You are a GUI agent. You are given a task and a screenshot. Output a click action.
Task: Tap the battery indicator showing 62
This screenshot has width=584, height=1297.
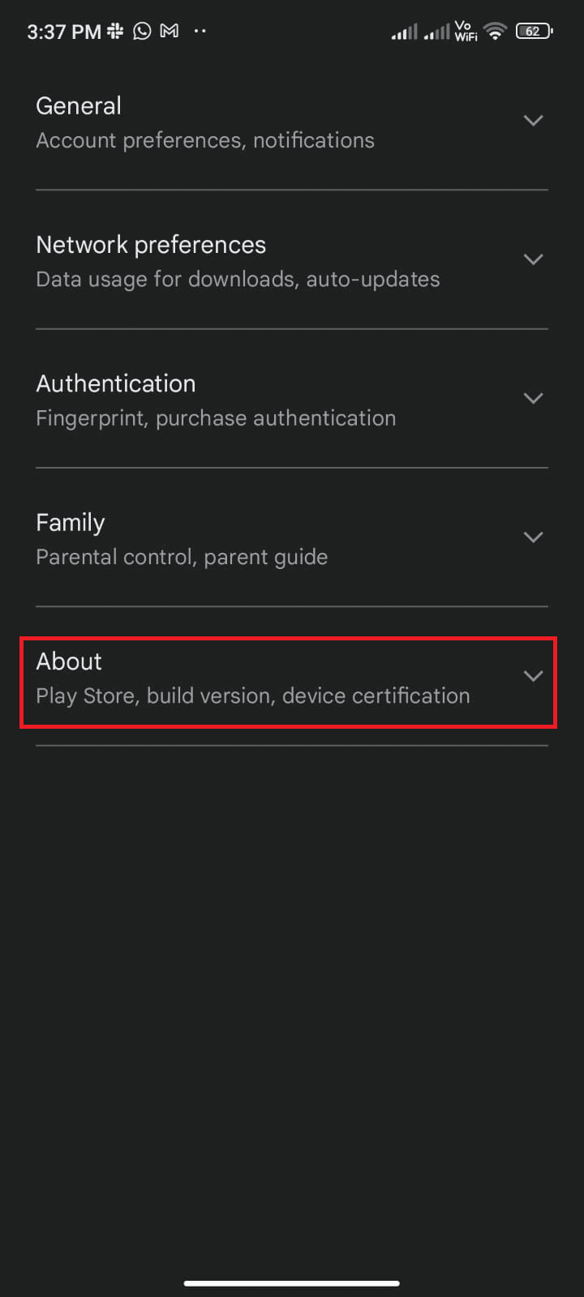[533, 31]
